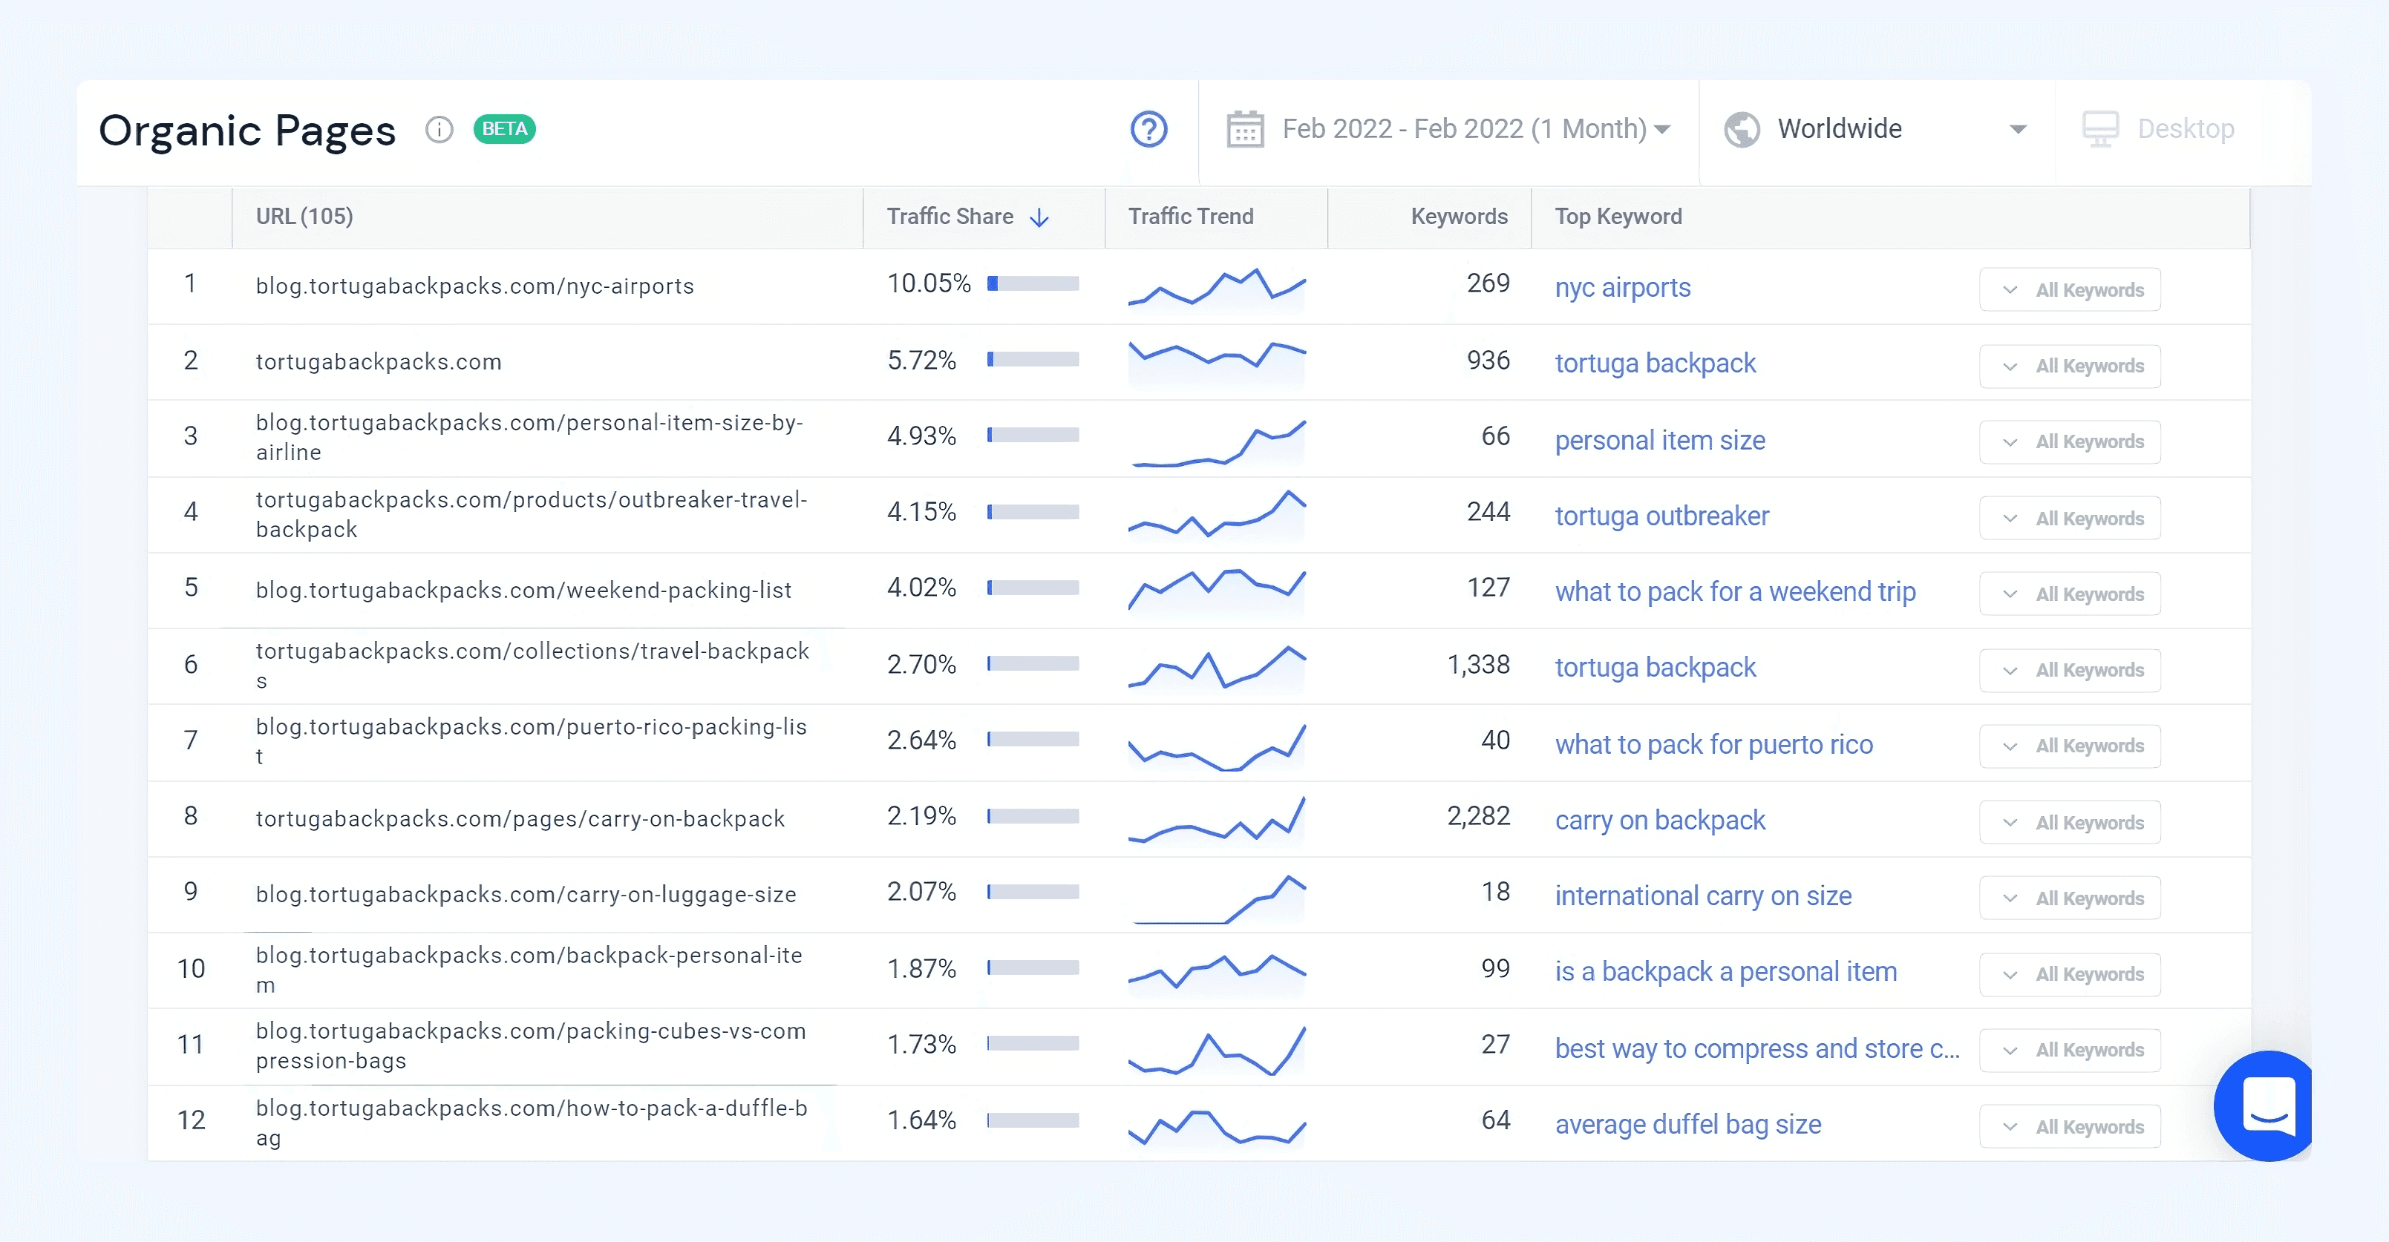
Task: Click the globe icon next to Worldwide
Action: (x=1742, y=130)
